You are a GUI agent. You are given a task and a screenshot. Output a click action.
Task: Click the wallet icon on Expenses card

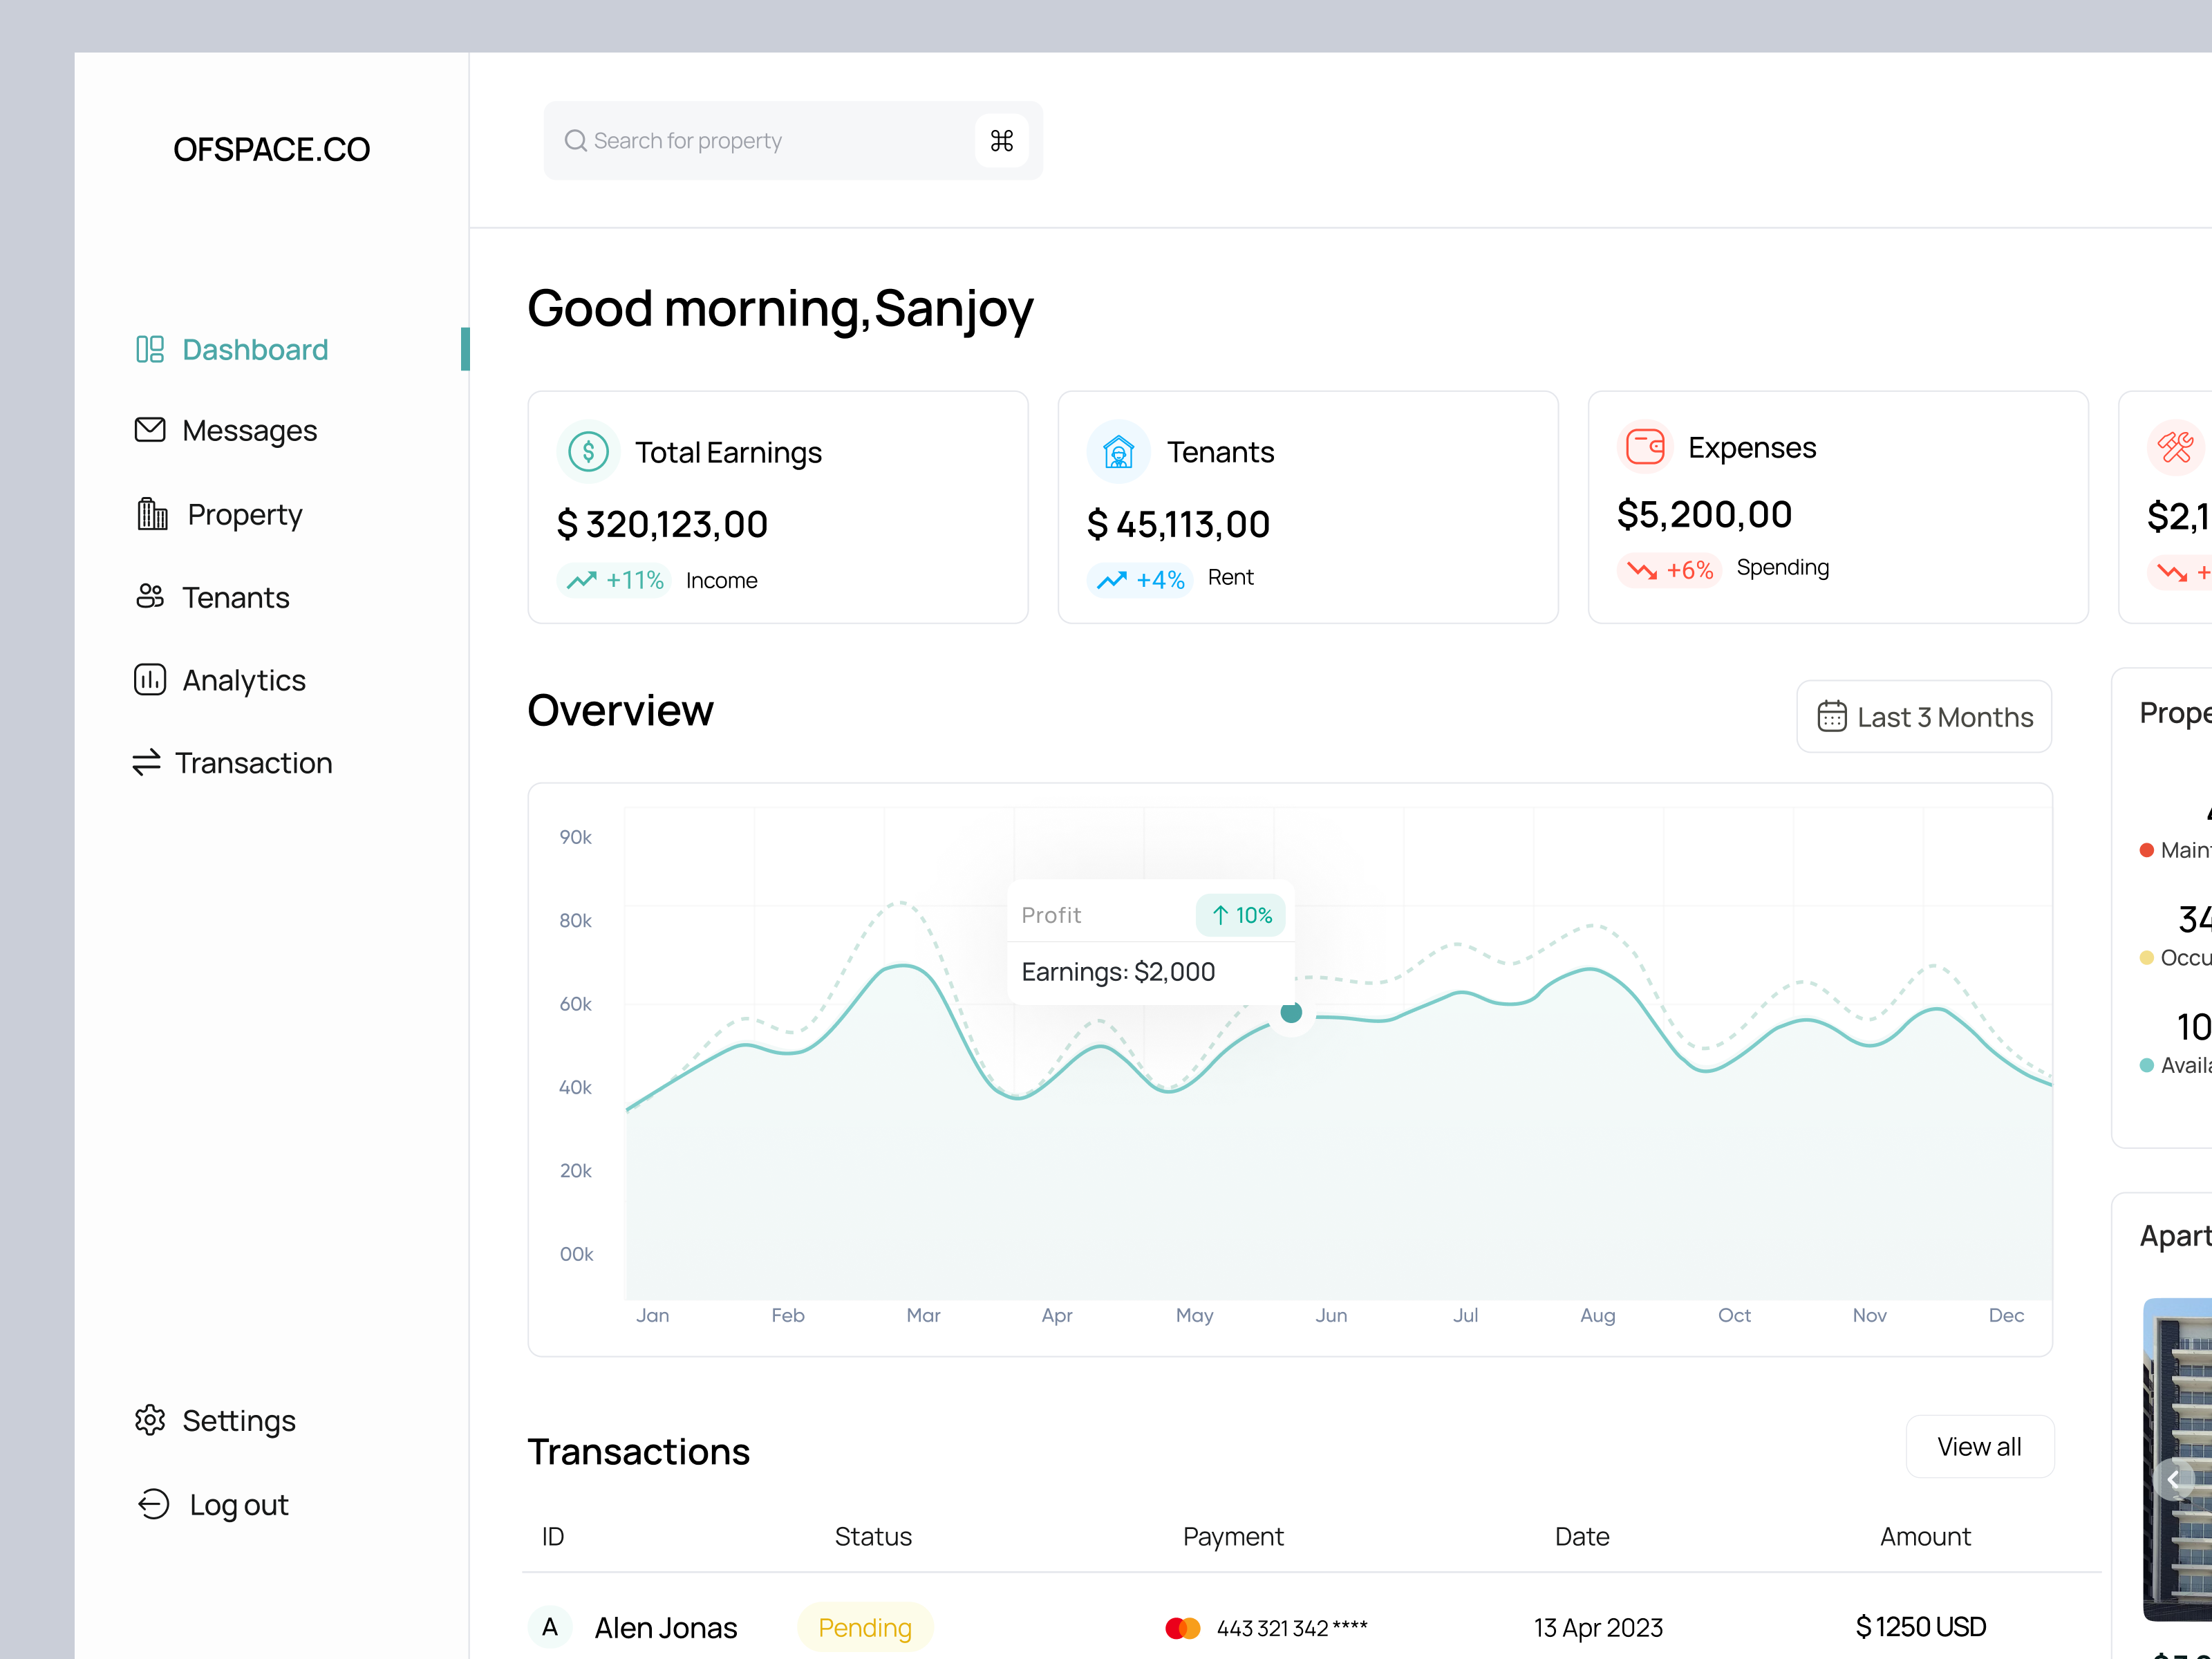(1646, 446)
